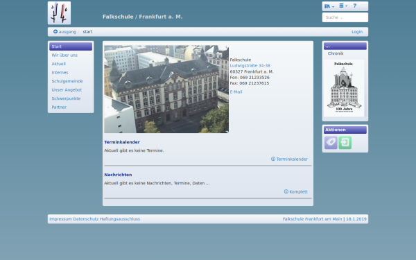Open the Login link
The image size is (416, 260).
point(357,32)
